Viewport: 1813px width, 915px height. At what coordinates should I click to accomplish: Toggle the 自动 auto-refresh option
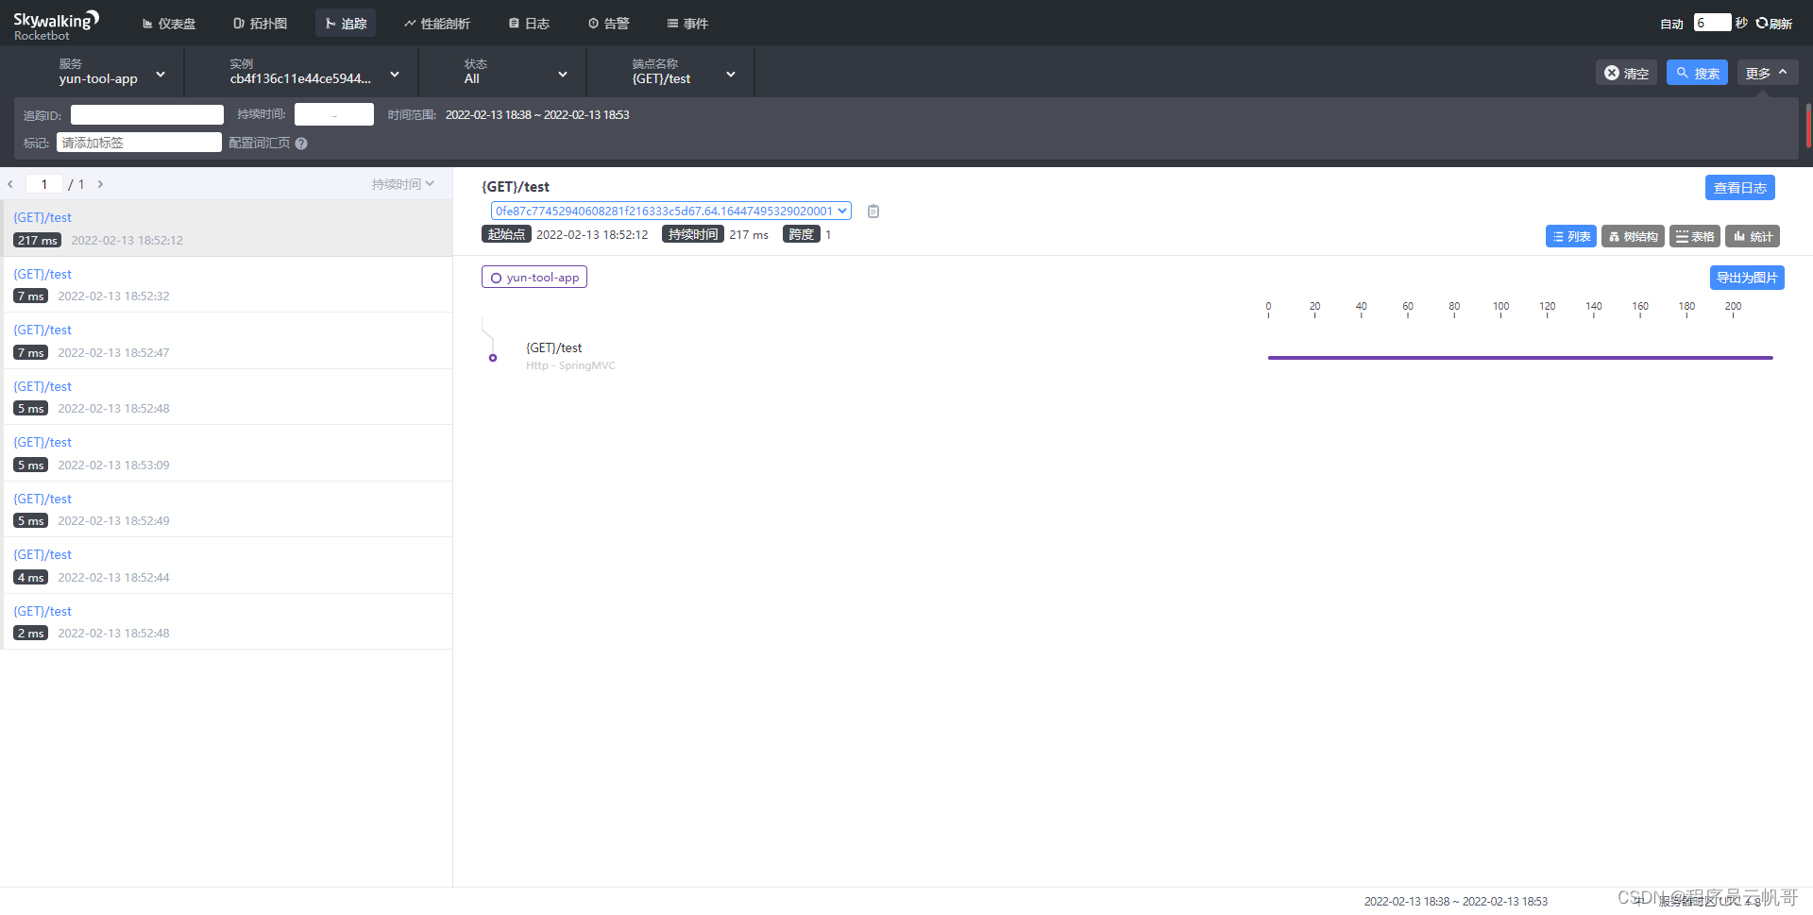point(1671,24)
